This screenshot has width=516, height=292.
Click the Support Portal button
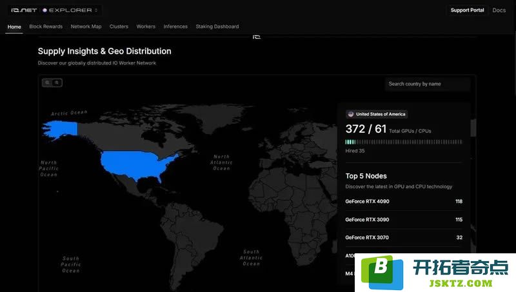467,10
